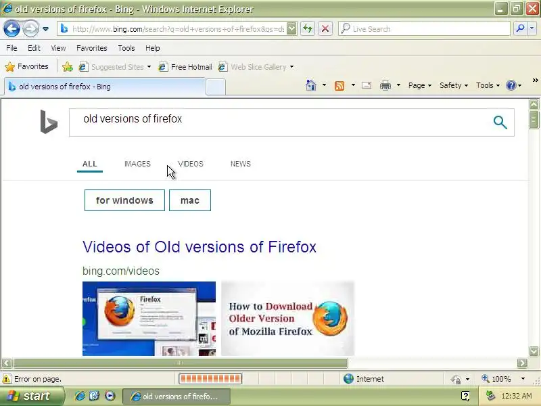Viewport: 541px width, 406px height.
Task: Click the Print icon
Action: pyautogui.click(x=385, y=85)
